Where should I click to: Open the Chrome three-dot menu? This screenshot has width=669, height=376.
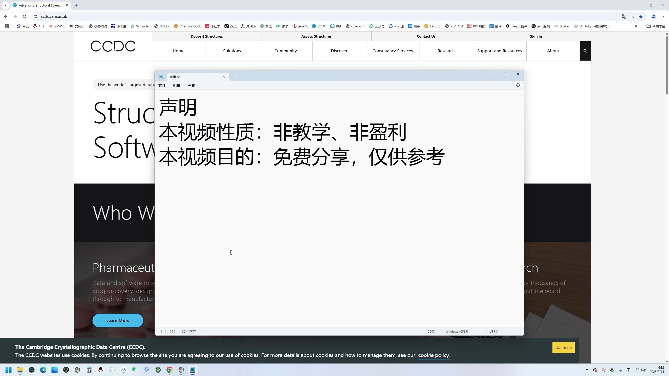point(663,16)
